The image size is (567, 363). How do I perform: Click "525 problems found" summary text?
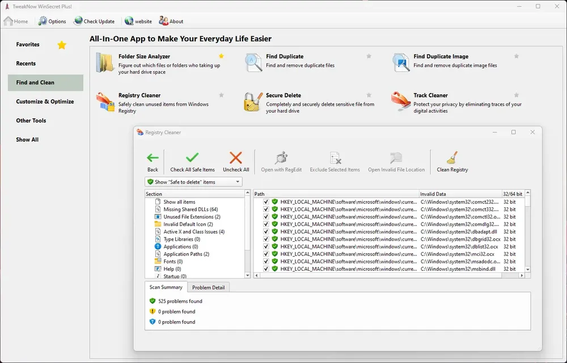pos(180,301)
